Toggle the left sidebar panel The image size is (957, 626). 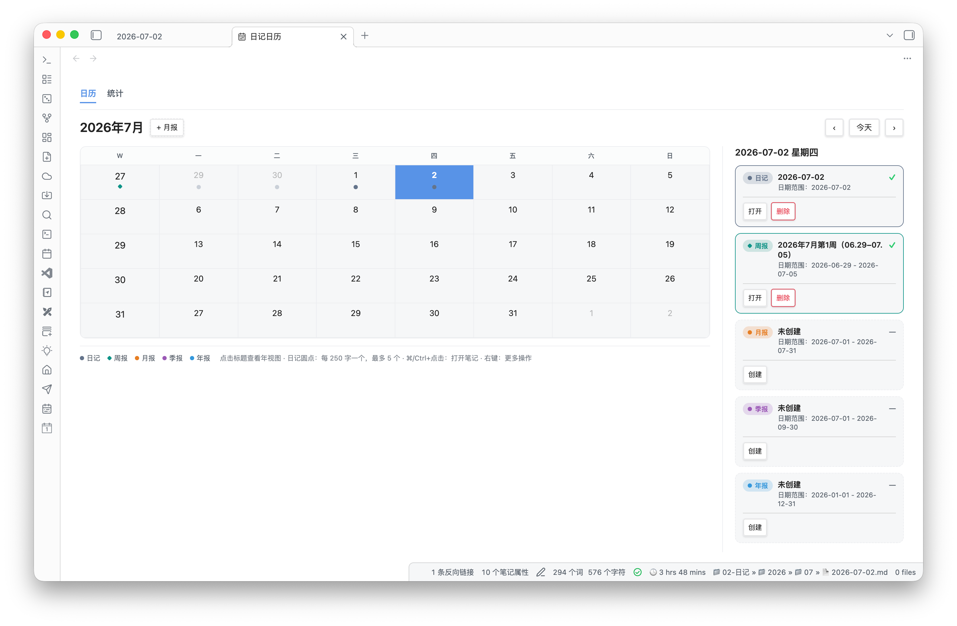tap(96, 35)
